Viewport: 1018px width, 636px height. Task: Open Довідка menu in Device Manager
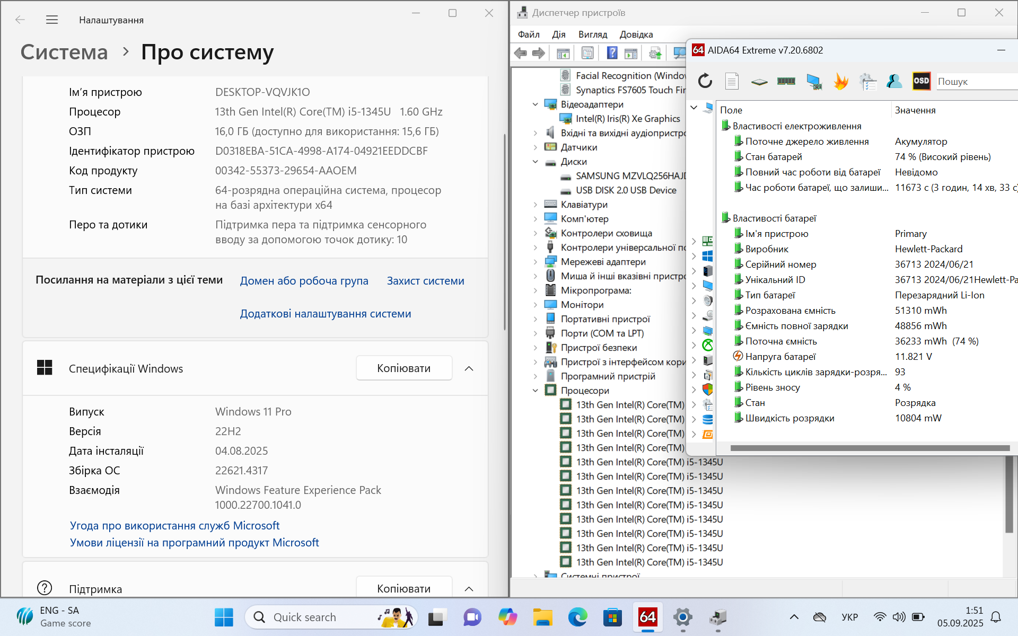coord(636,34)
